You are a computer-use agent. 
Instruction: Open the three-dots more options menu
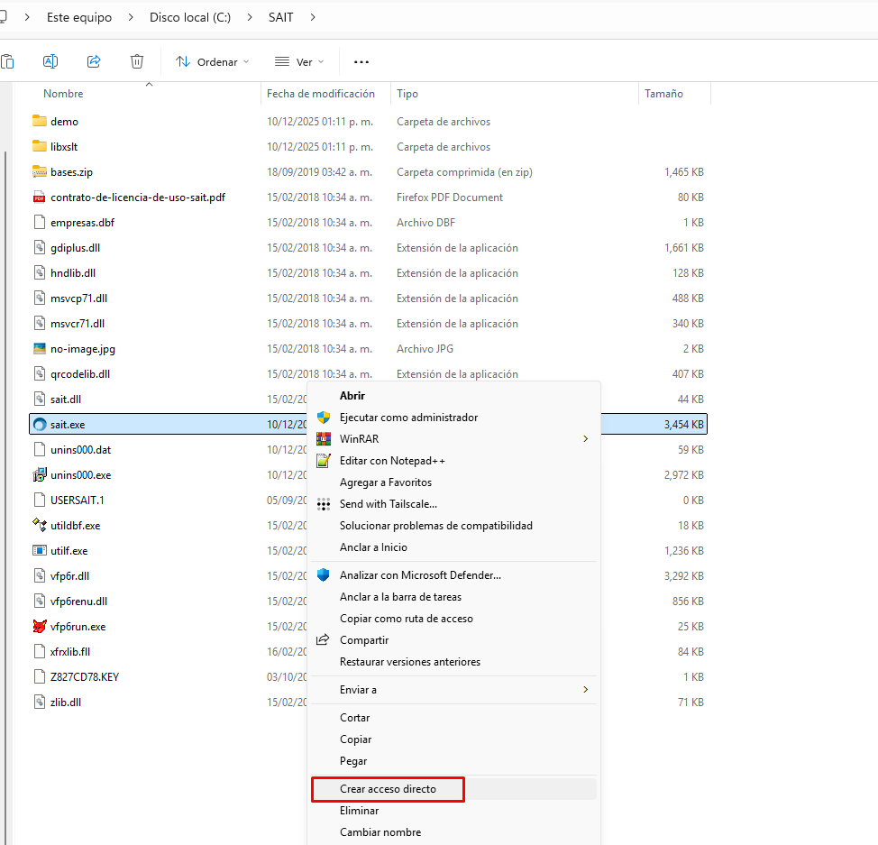[x=361, y=62]
